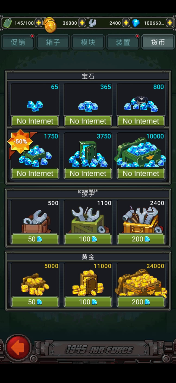Click No Internet button under 65 gems
The width and height of the screenshot is (176, 383).
pos(35,121)
